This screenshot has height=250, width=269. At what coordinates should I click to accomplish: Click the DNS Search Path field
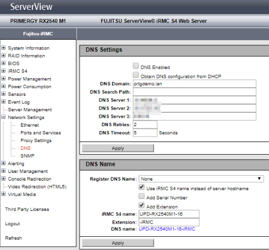pos(194,92)
